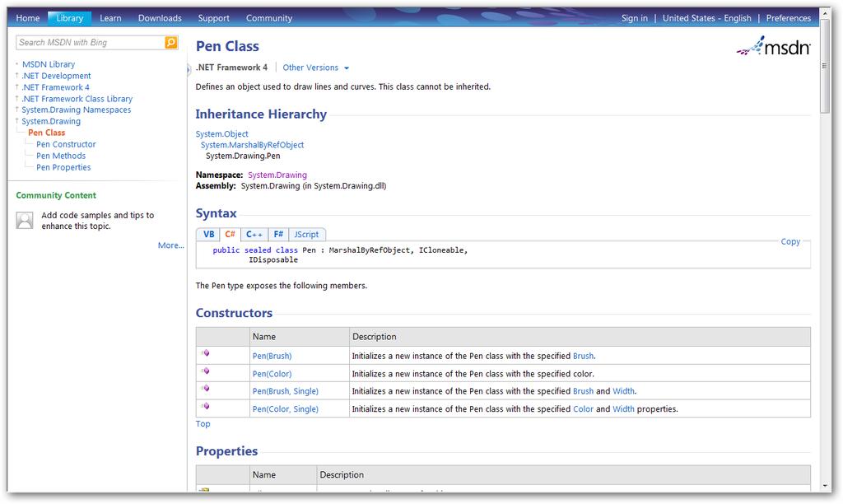This screenshot has height=504, width=843.
Task: Open the Pen(Color) constructor link
Action: pos(272,374)
